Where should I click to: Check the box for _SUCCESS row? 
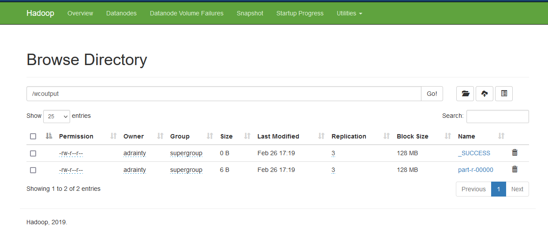[x=33, y=153]
